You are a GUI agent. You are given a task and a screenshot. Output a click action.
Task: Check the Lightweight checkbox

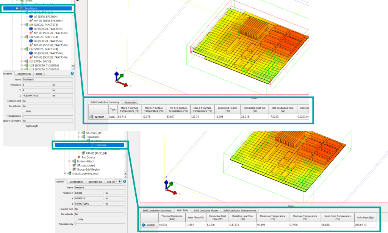point(23,126)
